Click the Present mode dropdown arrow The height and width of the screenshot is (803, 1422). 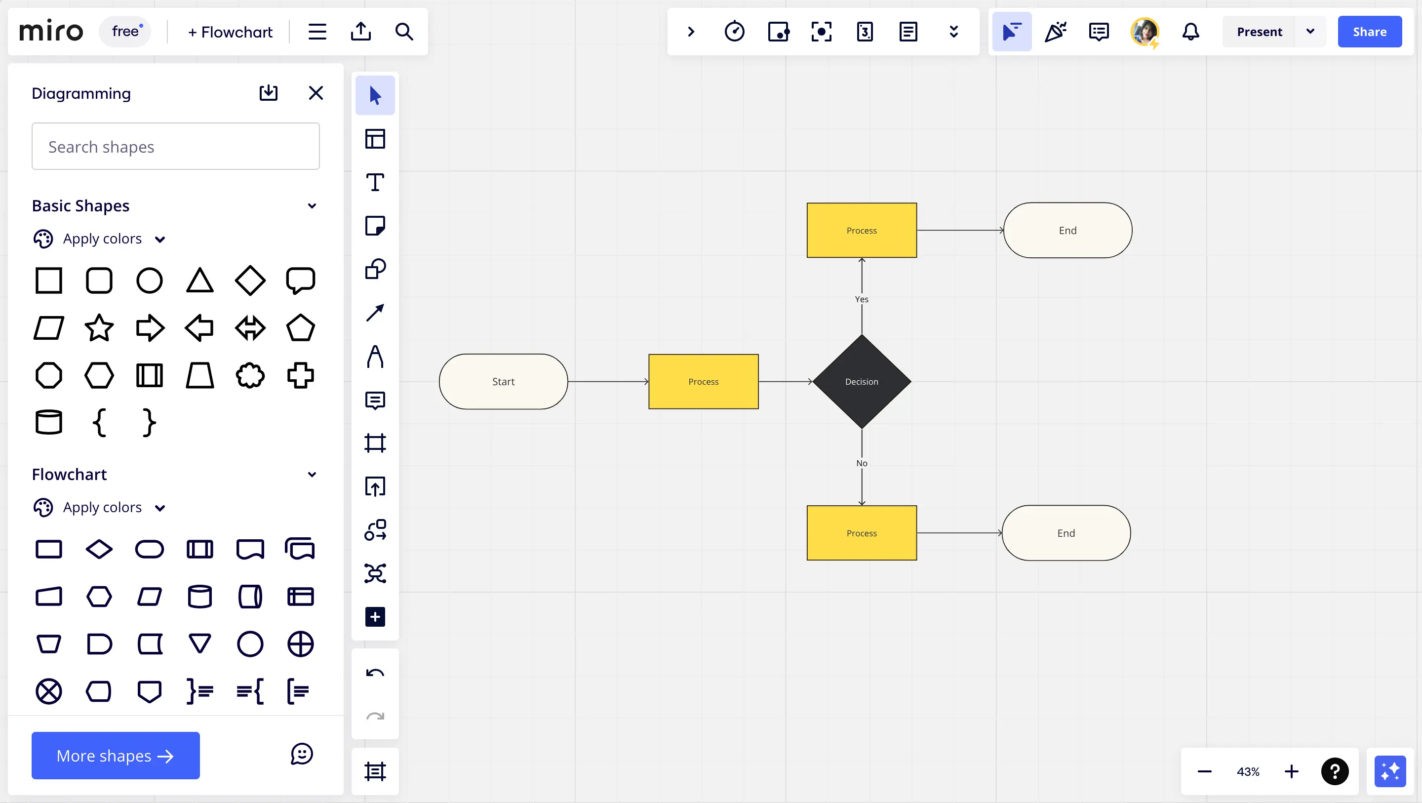1311,31
